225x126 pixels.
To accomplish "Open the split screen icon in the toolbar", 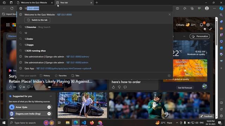I will (178, 8).
